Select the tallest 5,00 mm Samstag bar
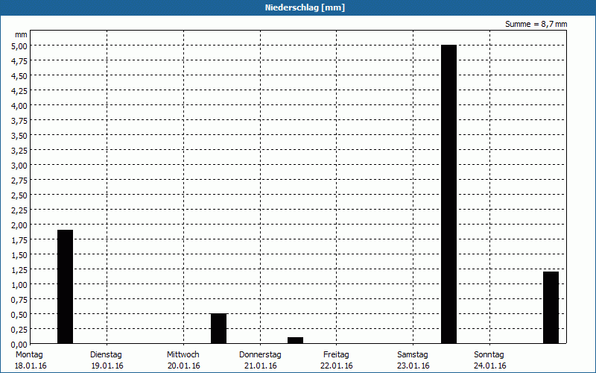The width and height of the screenshot is (596, 373). pyautogui.click(x=448, y=194)
